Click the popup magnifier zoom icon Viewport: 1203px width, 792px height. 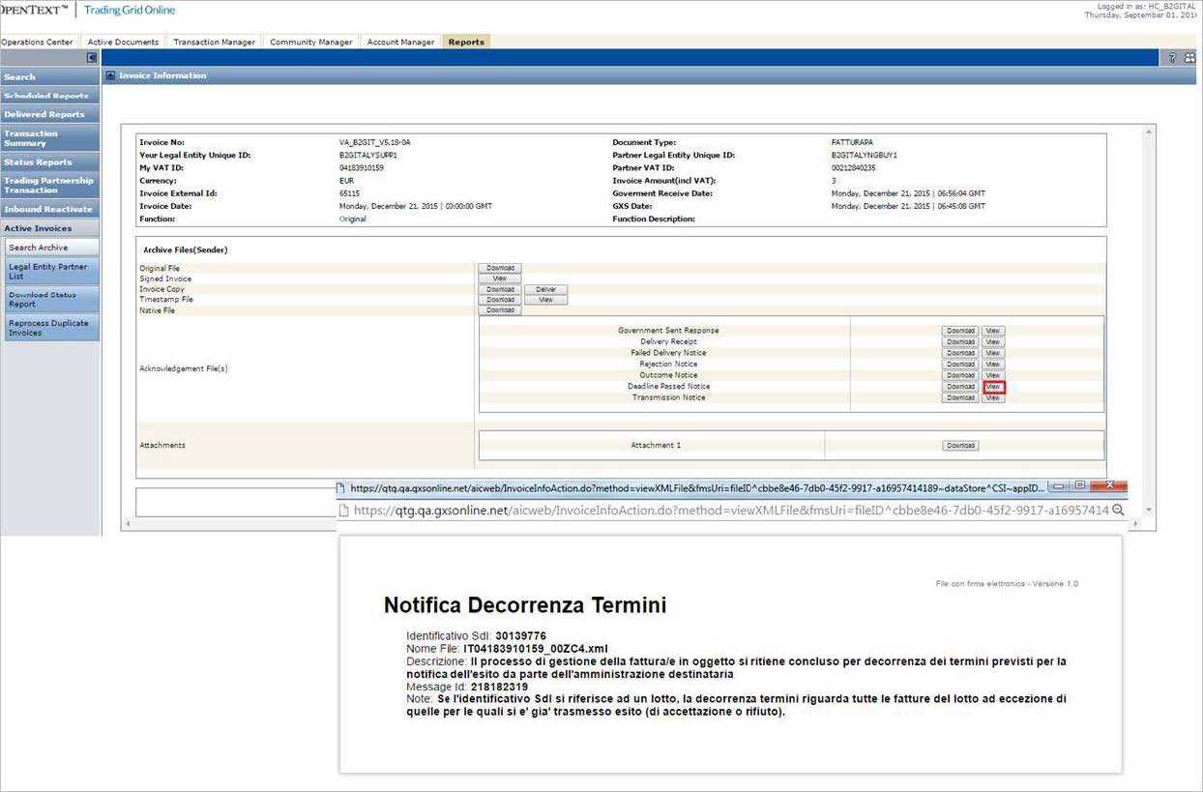tap(1118, 510)
